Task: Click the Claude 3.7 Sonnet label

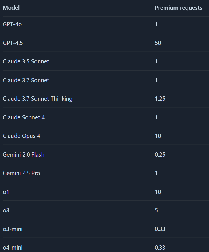Action: (x=26, y=80)
